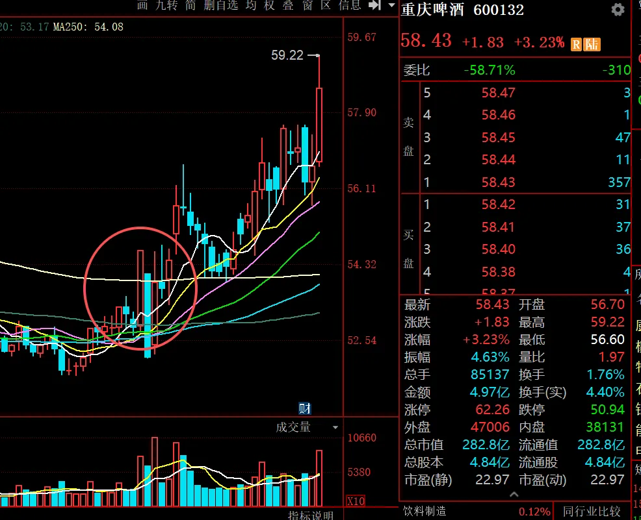Open the 窗 toolbar item
641x520 pixels.
[307, 5]
